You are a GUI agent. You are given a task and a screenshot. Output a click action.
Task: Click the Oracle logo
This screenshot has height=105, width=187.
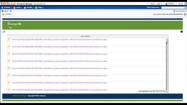point(8,4)
